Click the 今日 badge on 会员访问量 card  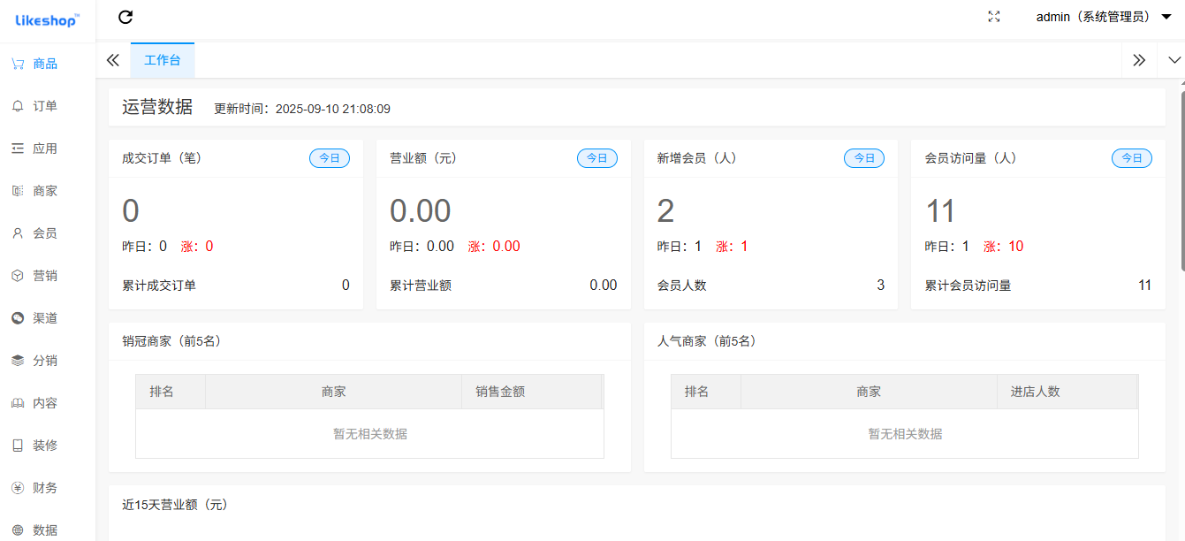(1131, 158)
